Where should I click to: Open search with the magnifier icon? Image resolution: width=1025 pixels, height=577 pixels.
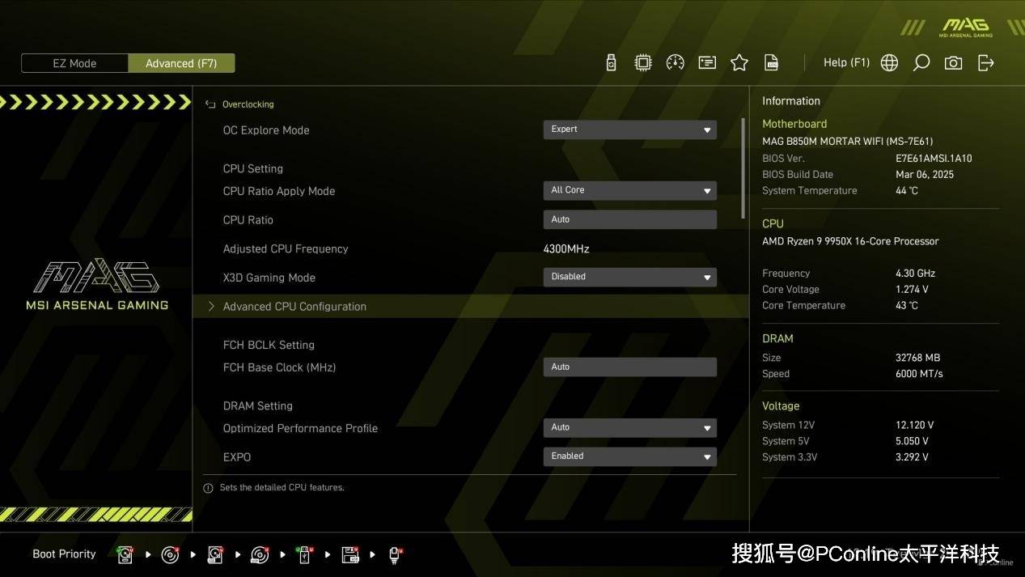921,62
